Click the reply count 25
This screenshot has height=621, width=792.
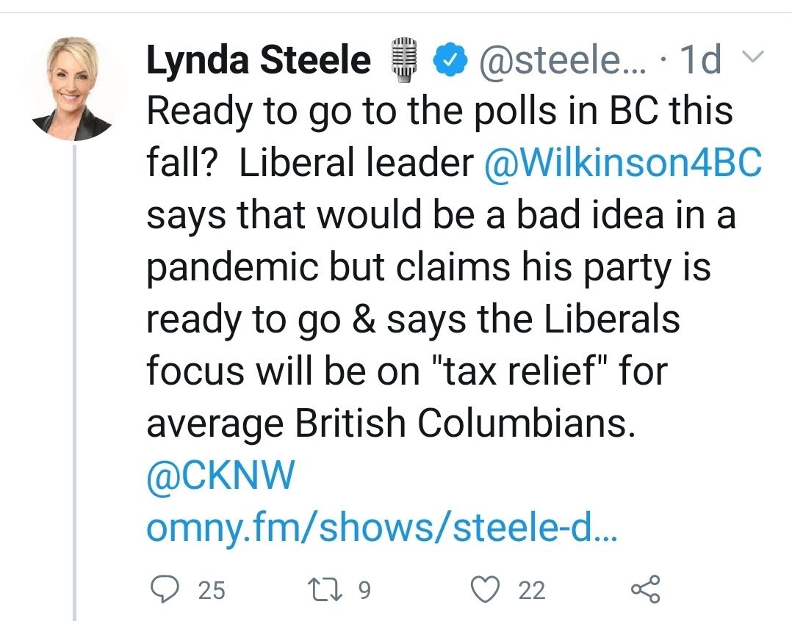tap(212, 589)
